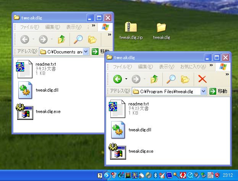Click readme.txt file name in Documents window

(x=46, y=64)
